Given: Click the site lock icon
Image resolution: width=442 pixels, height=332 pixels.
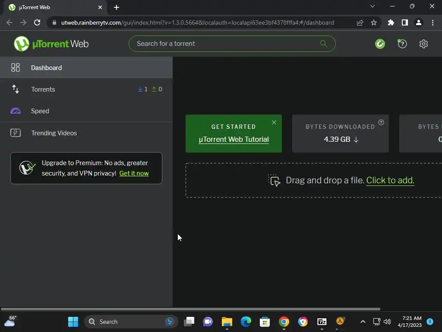Looking at the screenshot, I should [x=54, y=22].
